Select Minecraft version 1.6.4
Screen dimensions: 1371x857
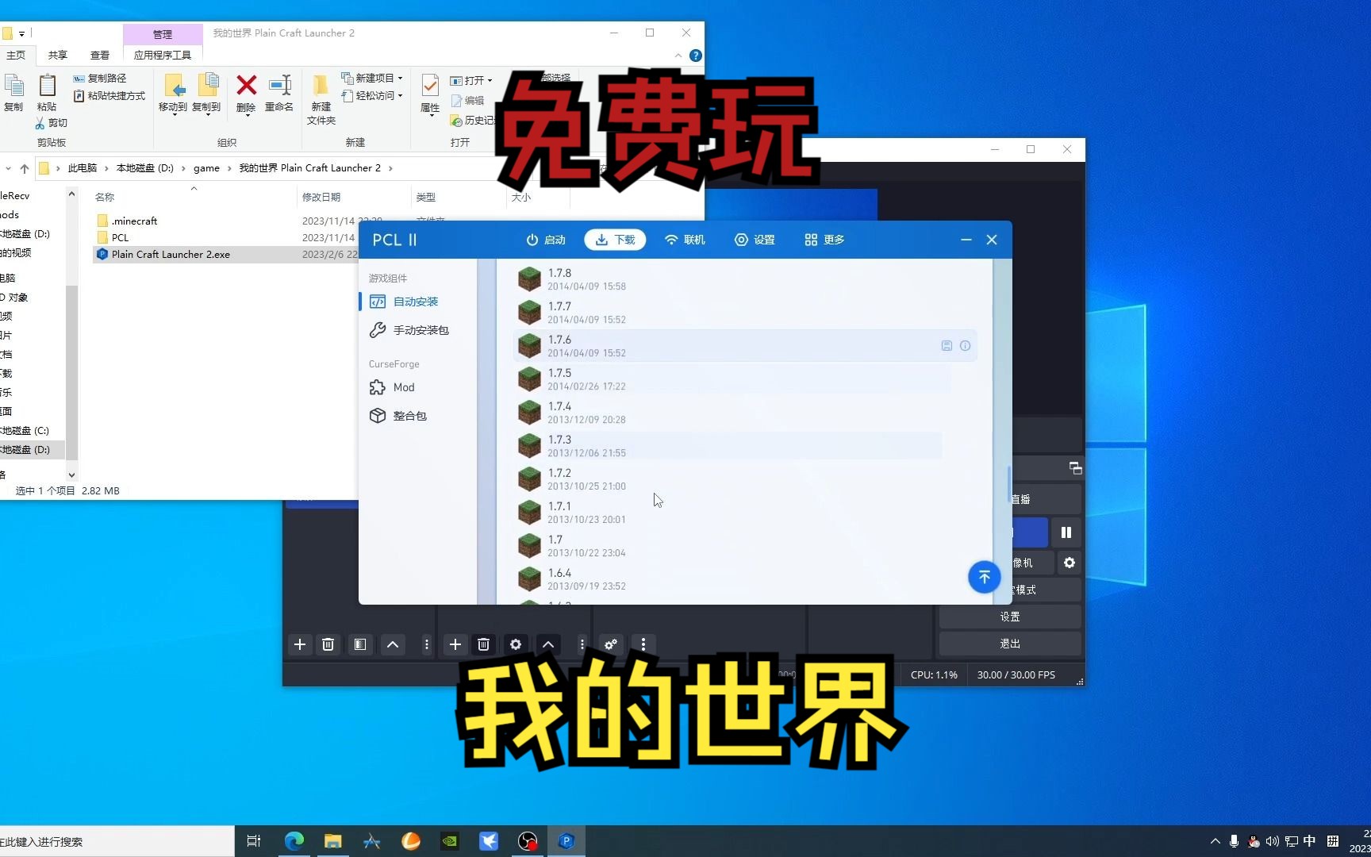[x=745, y=579]
